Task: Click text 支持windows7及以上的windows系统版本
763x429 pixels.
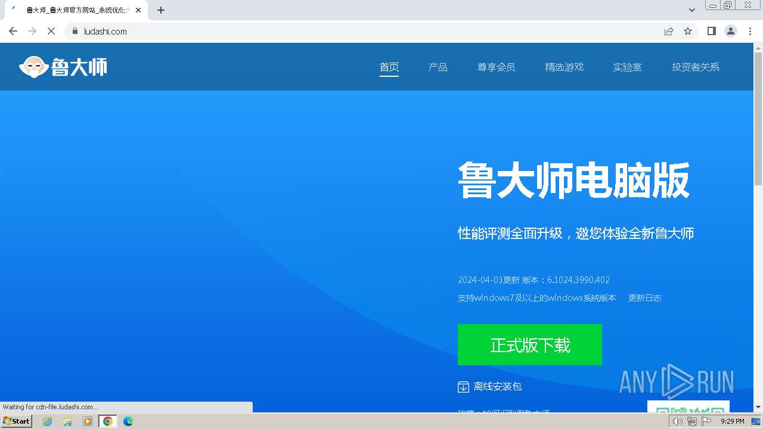Action: click(537, 298)
